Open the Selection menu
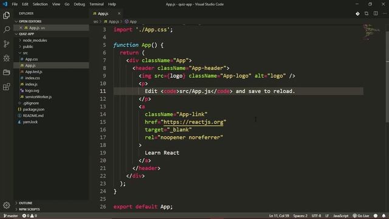This screenshot has height=219, width=389. 40,4
